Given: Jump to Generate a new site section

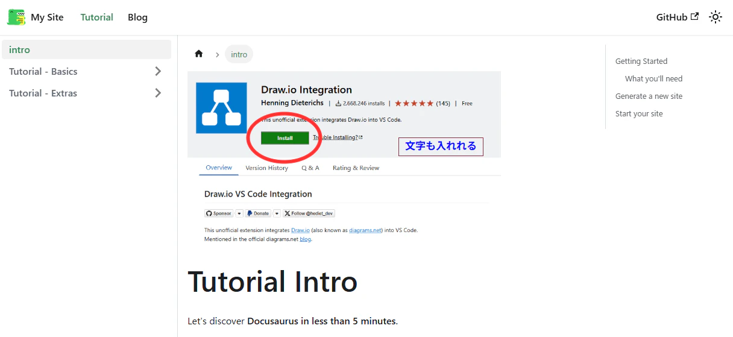Looking at the screenshot, I should (x=649, y=96).
